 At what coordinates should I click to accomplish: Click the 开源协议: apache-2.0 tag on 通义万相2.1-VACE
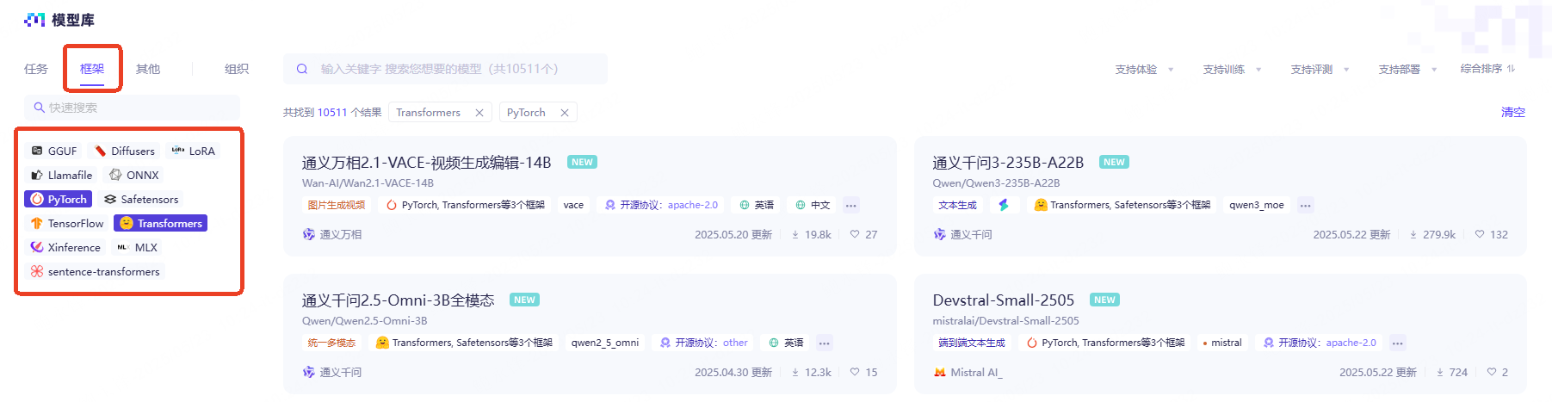click(661, 205)
